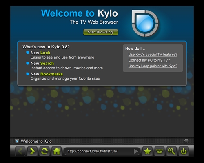Click the Go arrow in the address bar
Image resolution: width=204 pixels, height=163 pixels.
click(x=136, y=151)
